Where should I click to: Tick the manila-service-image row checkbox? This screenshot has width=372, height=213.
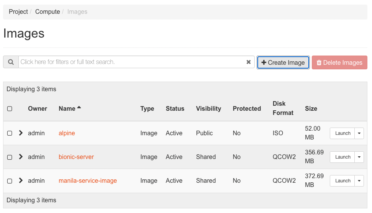10,181
